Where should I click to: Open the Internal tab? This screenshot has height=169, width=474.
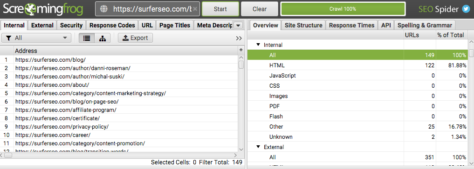click(14, 26)
